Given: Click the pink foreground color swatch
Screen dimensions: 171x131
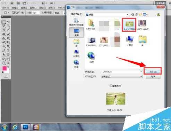Looking at the screenshot, I should (5, 68).
